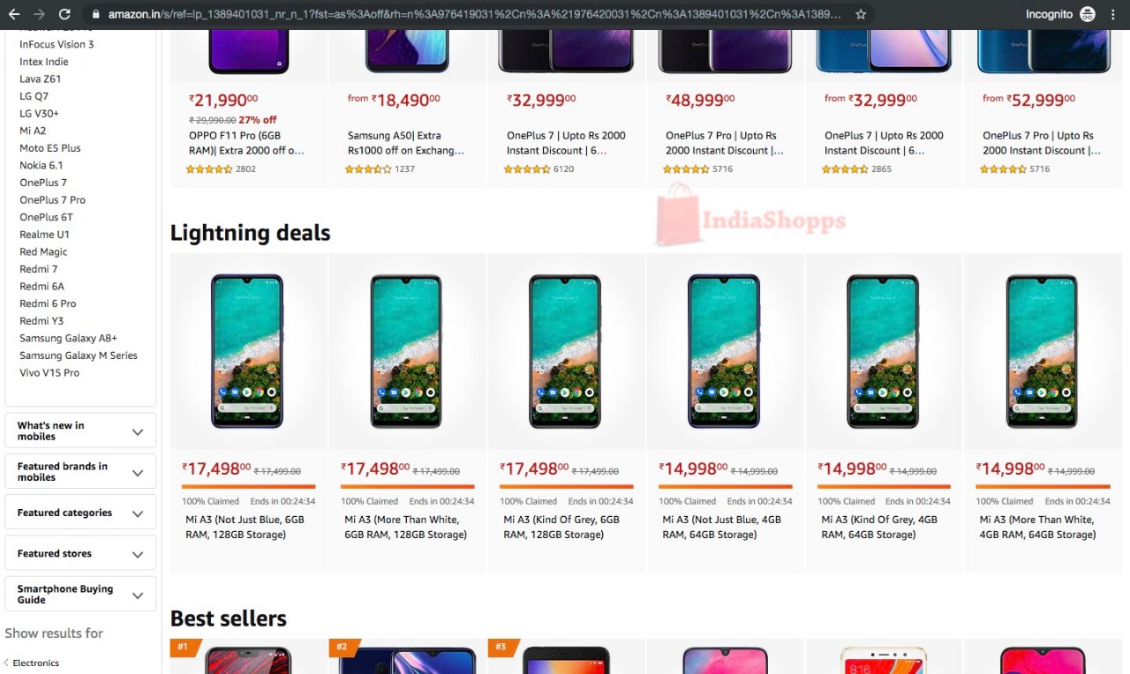Expand Featured brands in mobiles
The width and height of the screenshot is (1130, 674).
[x=80, y=472]
